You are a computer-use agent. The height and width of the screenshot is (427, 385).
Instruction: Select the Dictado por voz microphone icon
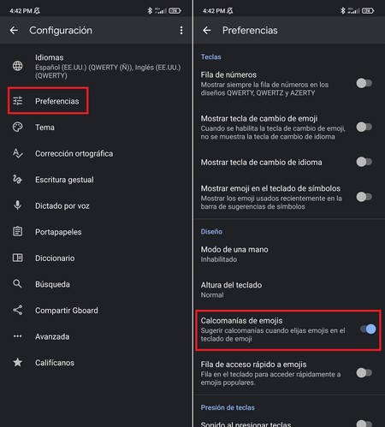tap(18, 205)
